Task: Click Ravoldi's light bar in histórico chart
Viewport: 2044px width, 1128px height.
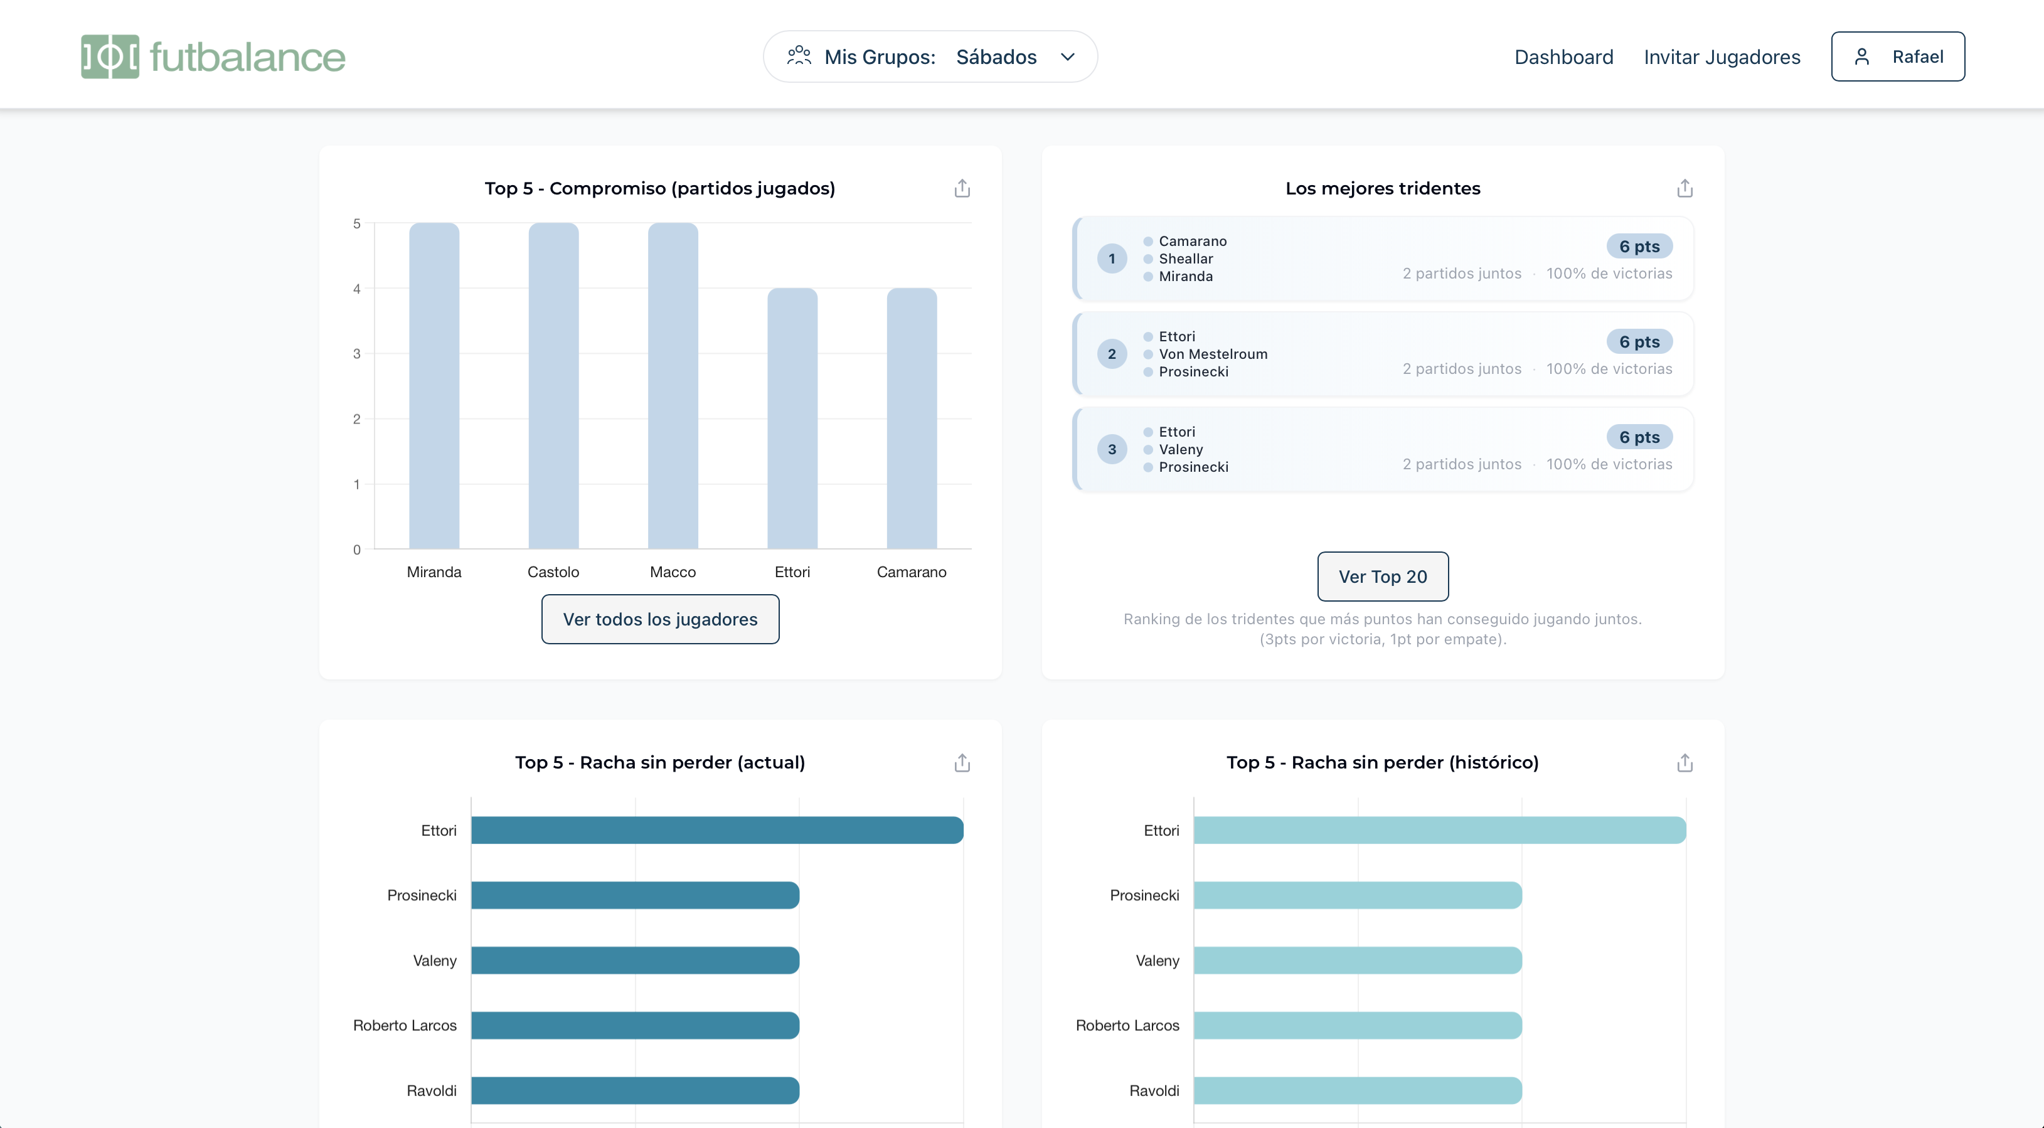Action: point(1357,1090)
